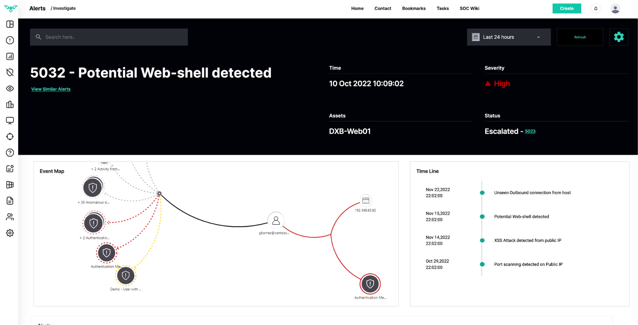Open the alerts exclamation icon in sidebar
This screenshot has height=325, width=638.
[x=10, y=41]
